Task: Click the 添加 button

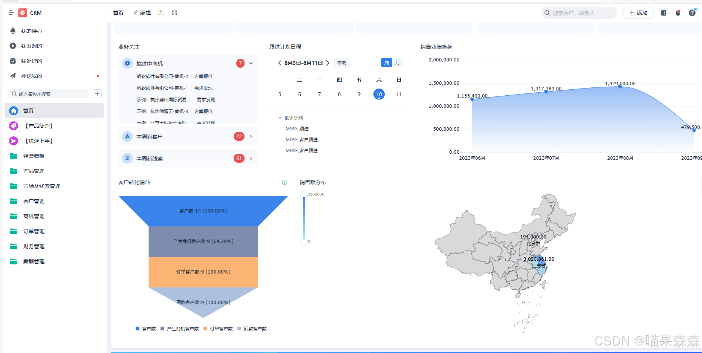Action: pos(638,13)
